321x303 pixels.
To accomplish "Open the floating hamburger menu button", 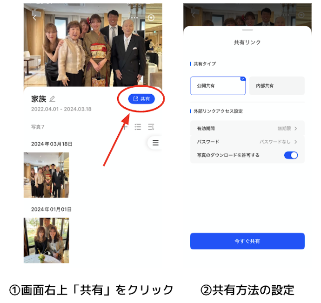I will [155, 143].
